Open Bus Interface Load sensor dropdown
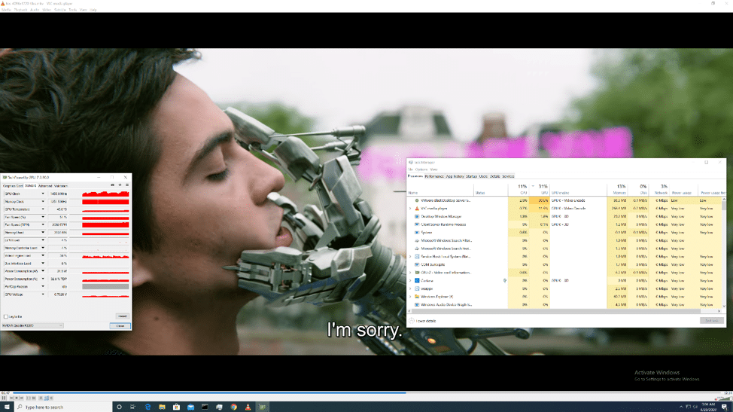 tap(43, 264)
